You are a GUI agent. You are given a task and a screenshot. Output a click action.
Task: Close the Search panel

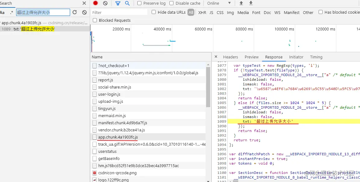(84, 3)
